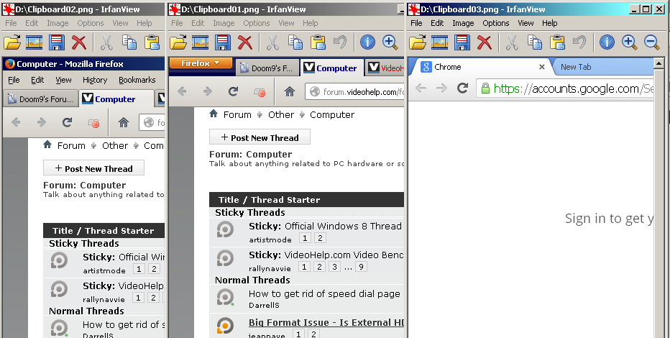The width and height of the screenshot is (670, 338).
Task: Image information icon in Clipboard03 toolbar
Action: click(x=607, y=42)
